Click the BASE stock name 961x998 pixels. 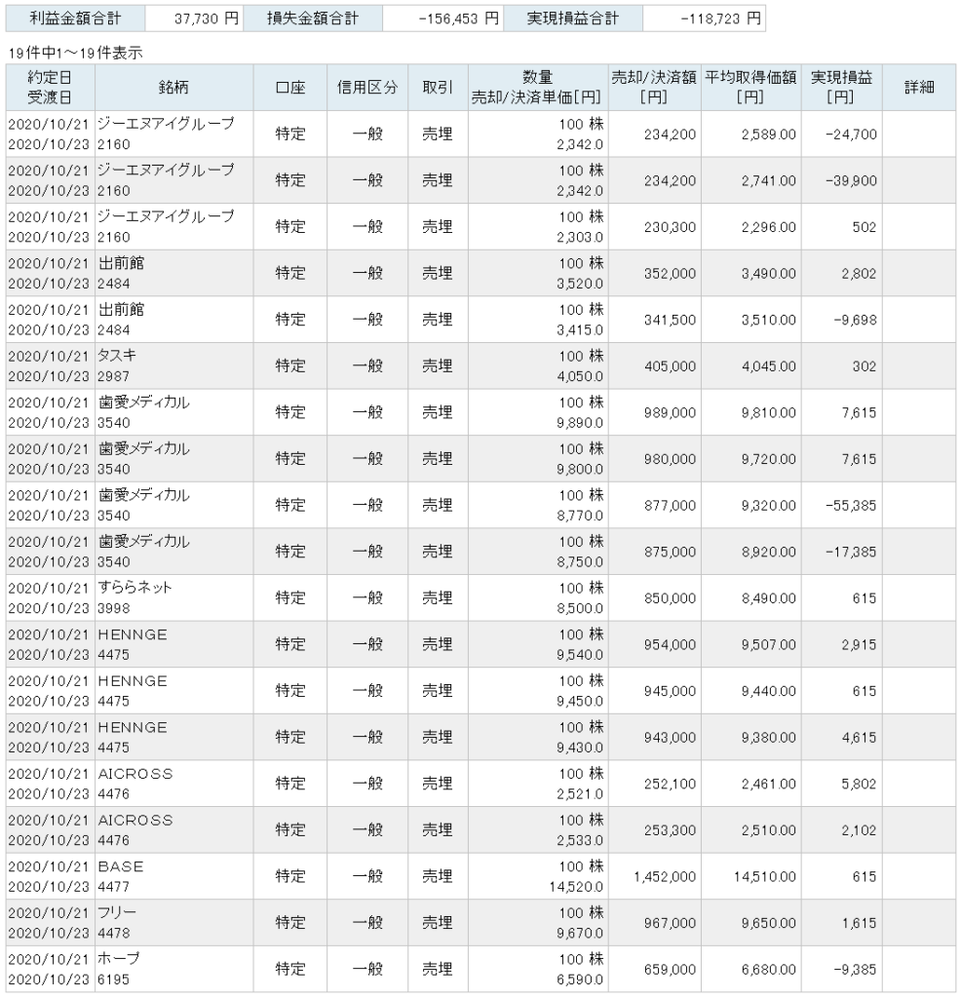(121, 866)
